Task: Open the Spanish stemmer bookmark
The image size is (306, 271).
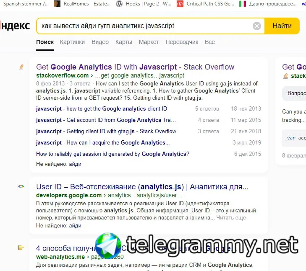Action: pos(26,4)
